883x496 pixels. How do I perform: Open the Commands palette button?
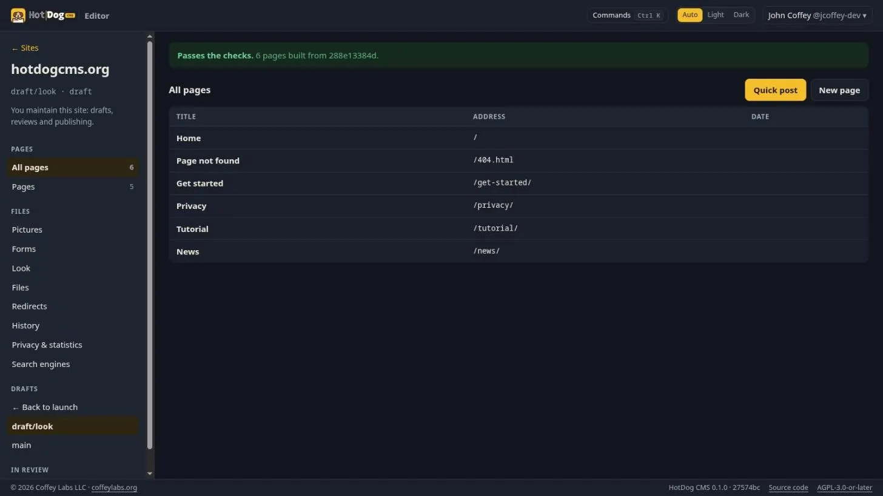628,15
